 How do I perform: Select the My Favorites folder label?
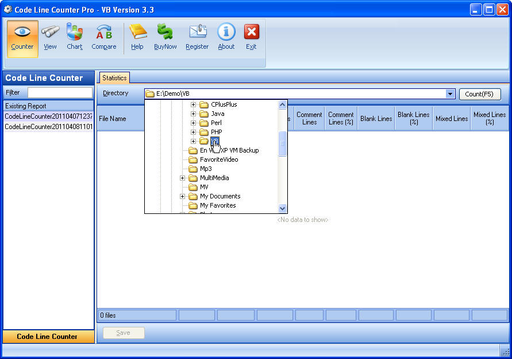coord(218,205)
